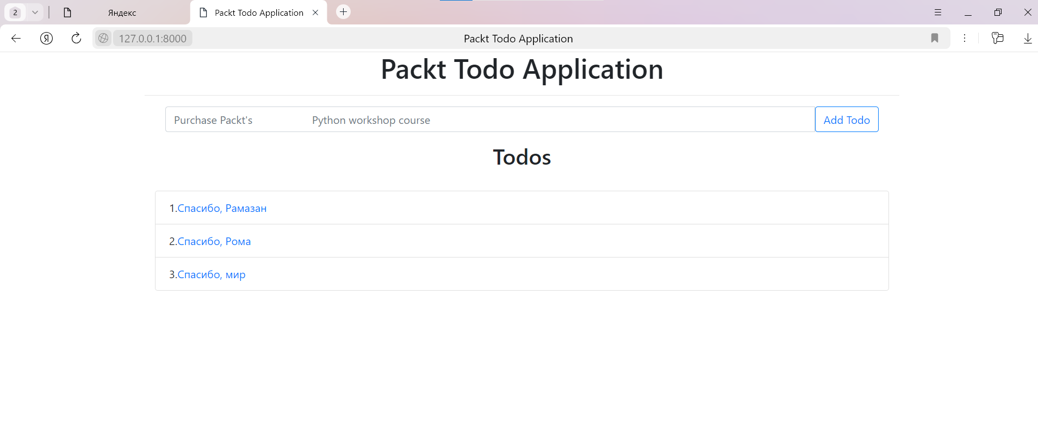This screenshot has height=439, width=1038.
Task: Focus the Purchase Packt's todo input field
Action: click(x=490, y=120)
